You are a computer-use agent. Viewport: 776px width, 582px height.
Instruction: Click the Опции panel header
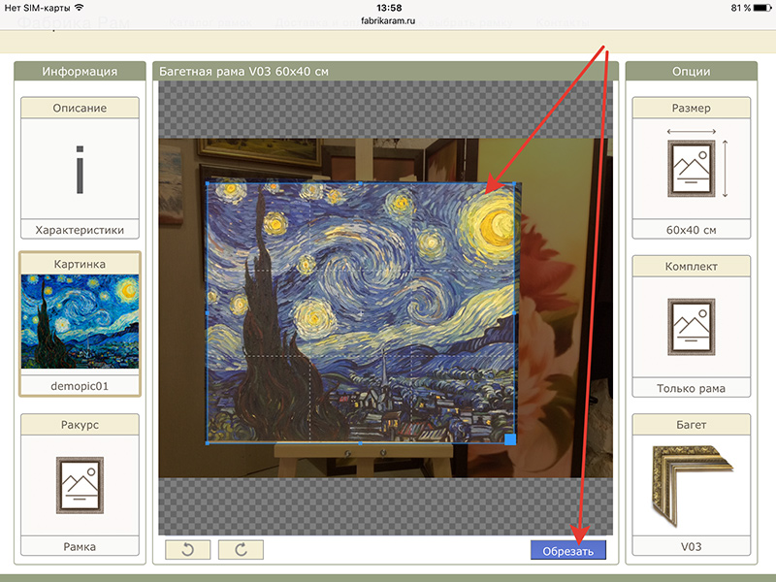pos(692,71)
